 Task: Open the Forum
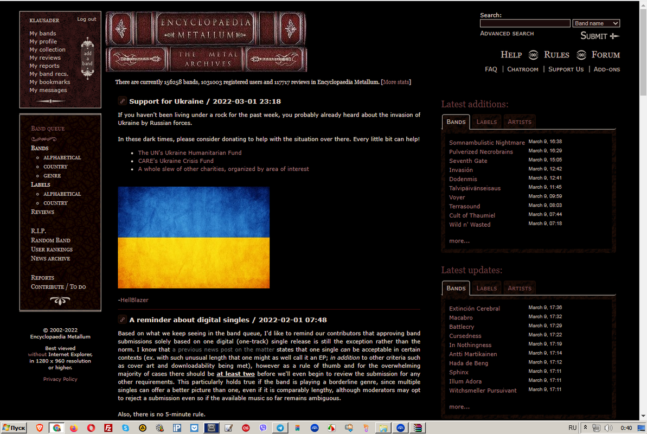(605, 54)
